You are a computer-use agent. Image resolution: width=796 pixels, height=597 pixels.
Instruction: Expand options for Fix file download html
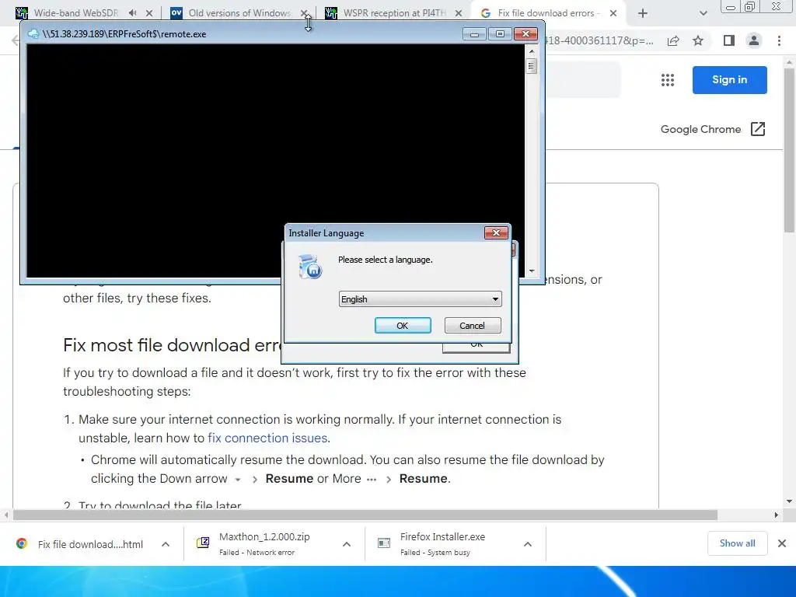(166, 544)
